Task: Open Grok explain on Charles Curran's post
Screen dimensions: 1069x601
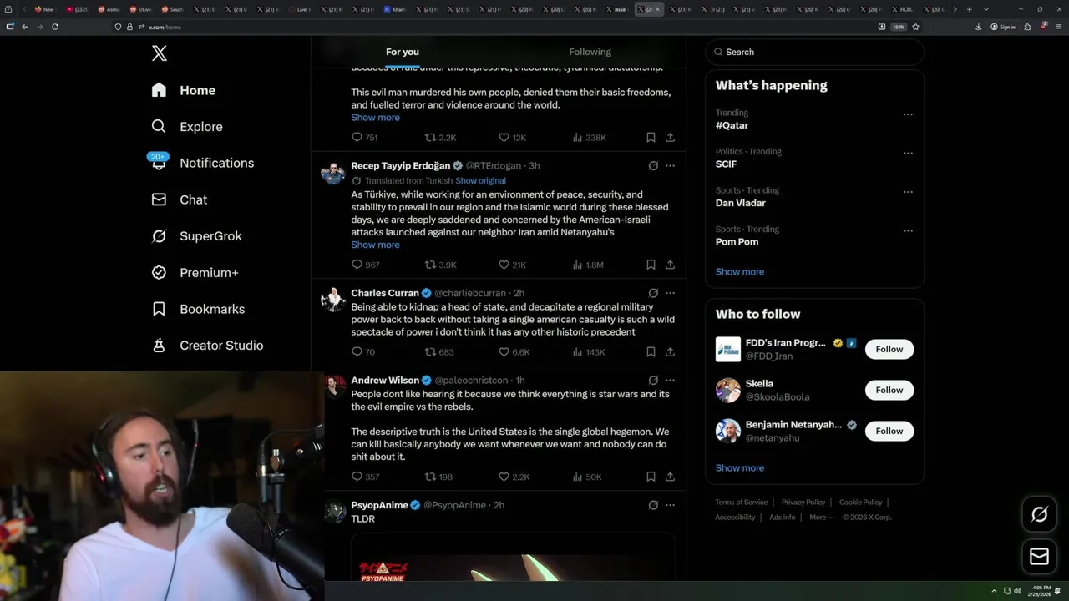Action: coord(653,293)
